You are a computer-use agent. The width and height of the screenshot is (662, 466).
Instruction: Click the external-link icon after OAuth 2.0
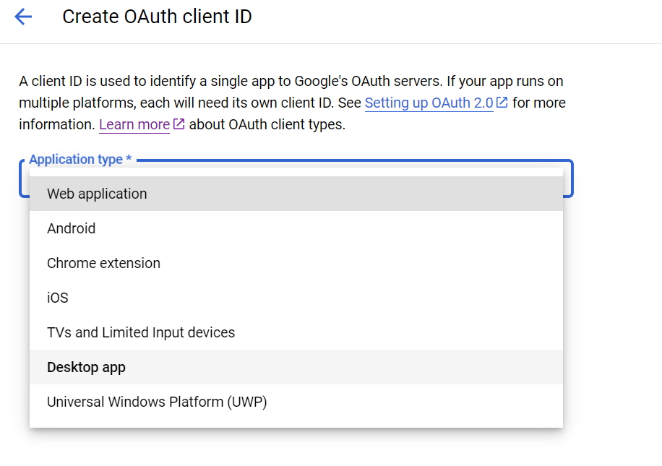(502, 102)
